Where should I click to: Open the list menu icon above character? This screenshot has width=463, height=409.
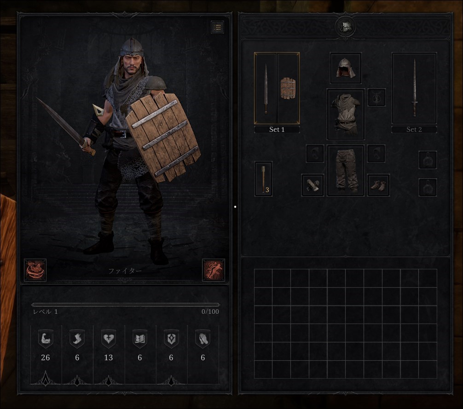[217, 27]
